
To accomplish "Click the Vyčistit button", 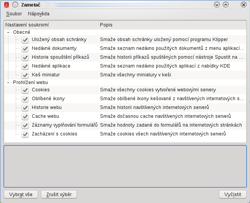I will pyautogui.click(x=233, y=195).
